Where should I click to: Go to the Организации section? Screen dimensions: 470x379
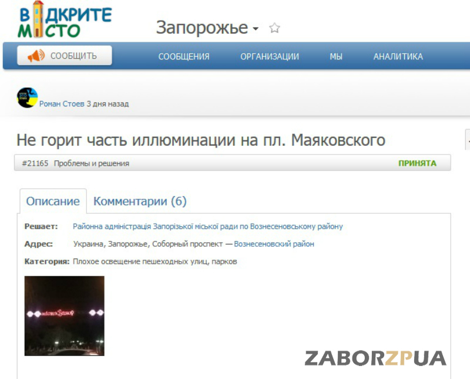(270, 56)
